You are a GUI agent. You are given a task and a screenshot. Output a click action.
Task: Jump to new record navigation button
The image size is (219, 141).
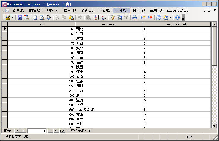pos(62,131)
